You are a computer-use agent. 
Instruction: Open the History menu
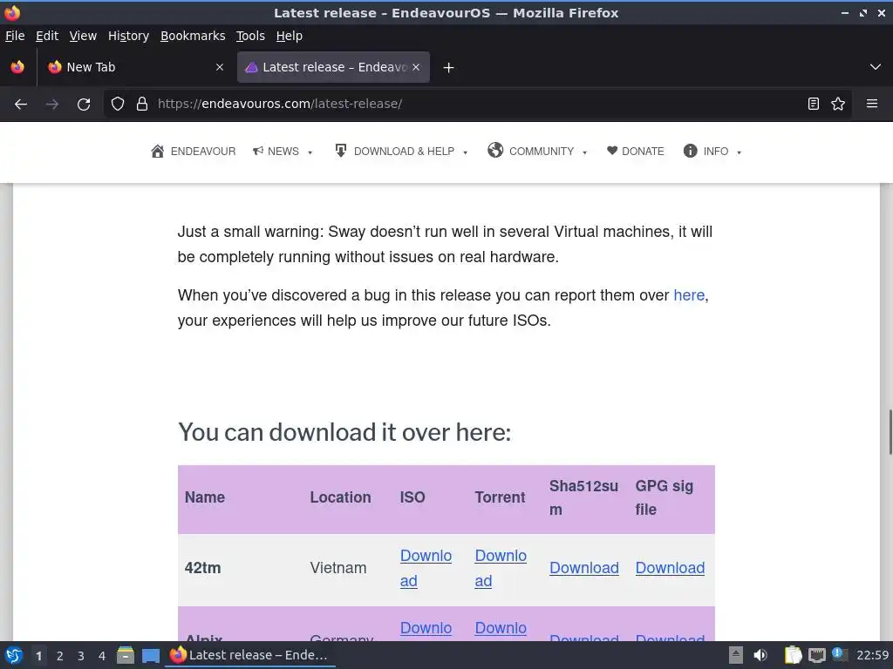tap(128, 36)
